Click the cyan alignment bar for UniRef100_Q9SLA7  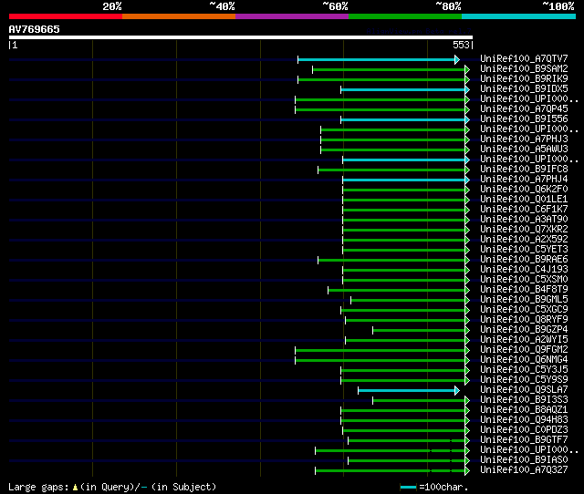[x=407, y=391]
